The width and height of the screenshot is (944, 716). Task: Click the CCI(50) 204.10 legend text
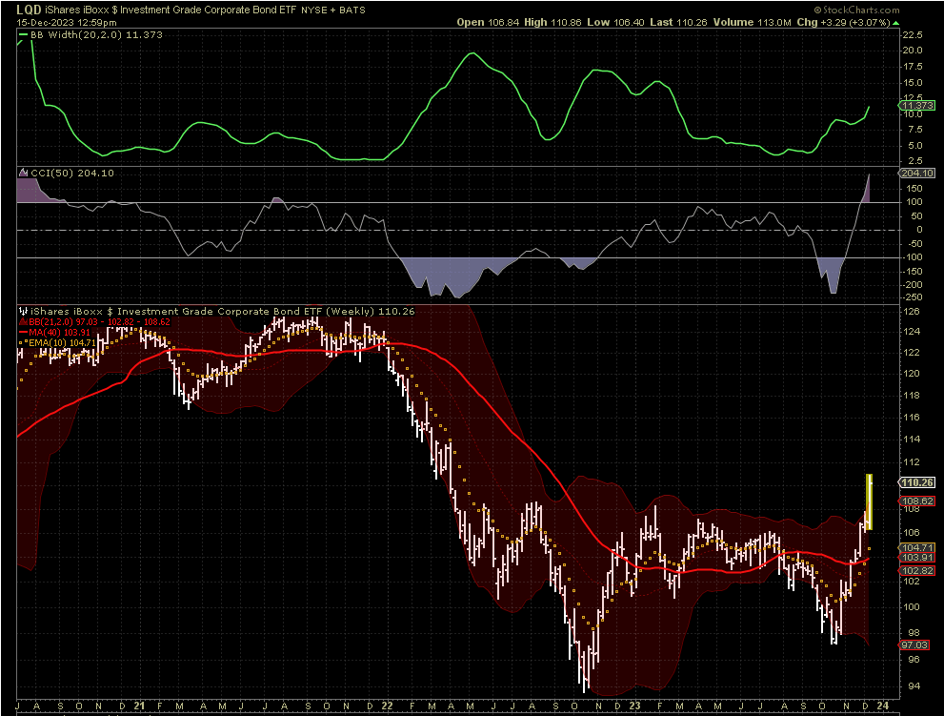[x=72, y=173]
